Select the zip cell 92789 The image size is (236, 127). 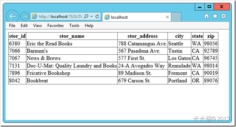pos(211,51)
